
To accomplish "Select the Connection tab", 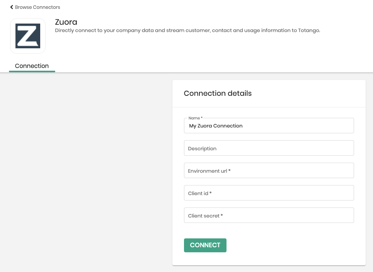I will tap(32, 66).
